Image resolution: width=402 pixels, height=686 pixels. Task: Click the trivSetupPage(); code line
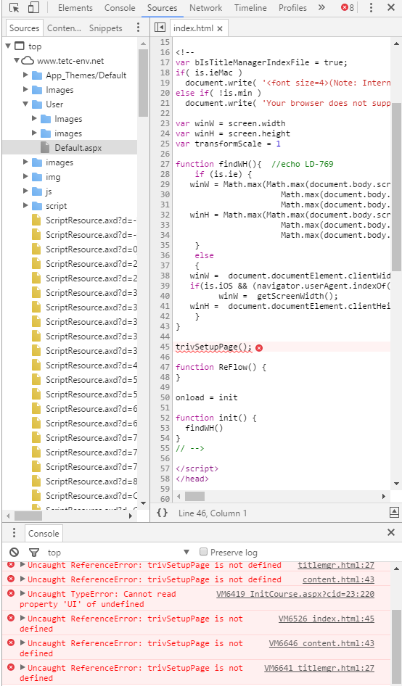214,347
